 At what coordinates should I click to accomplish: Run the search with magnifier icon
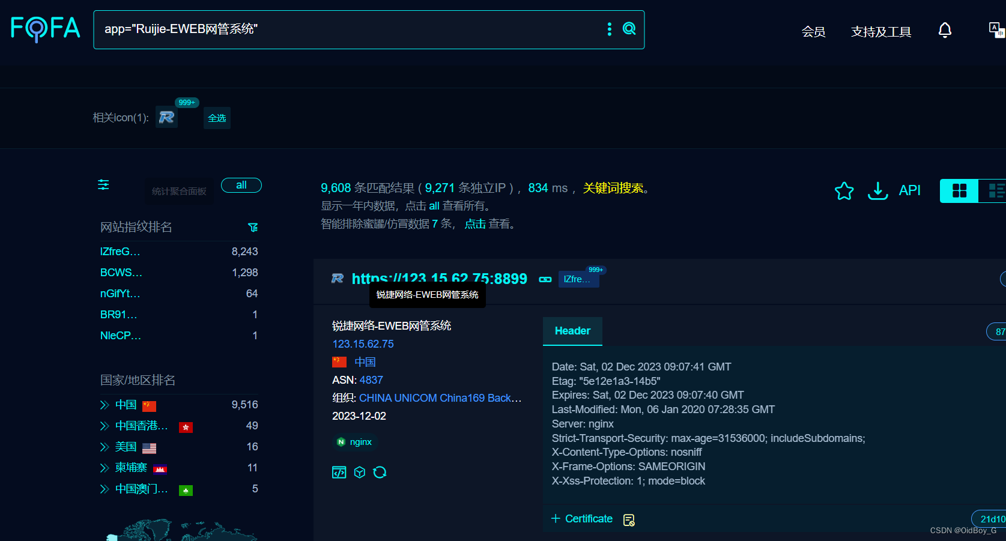(x=629, y=29)
